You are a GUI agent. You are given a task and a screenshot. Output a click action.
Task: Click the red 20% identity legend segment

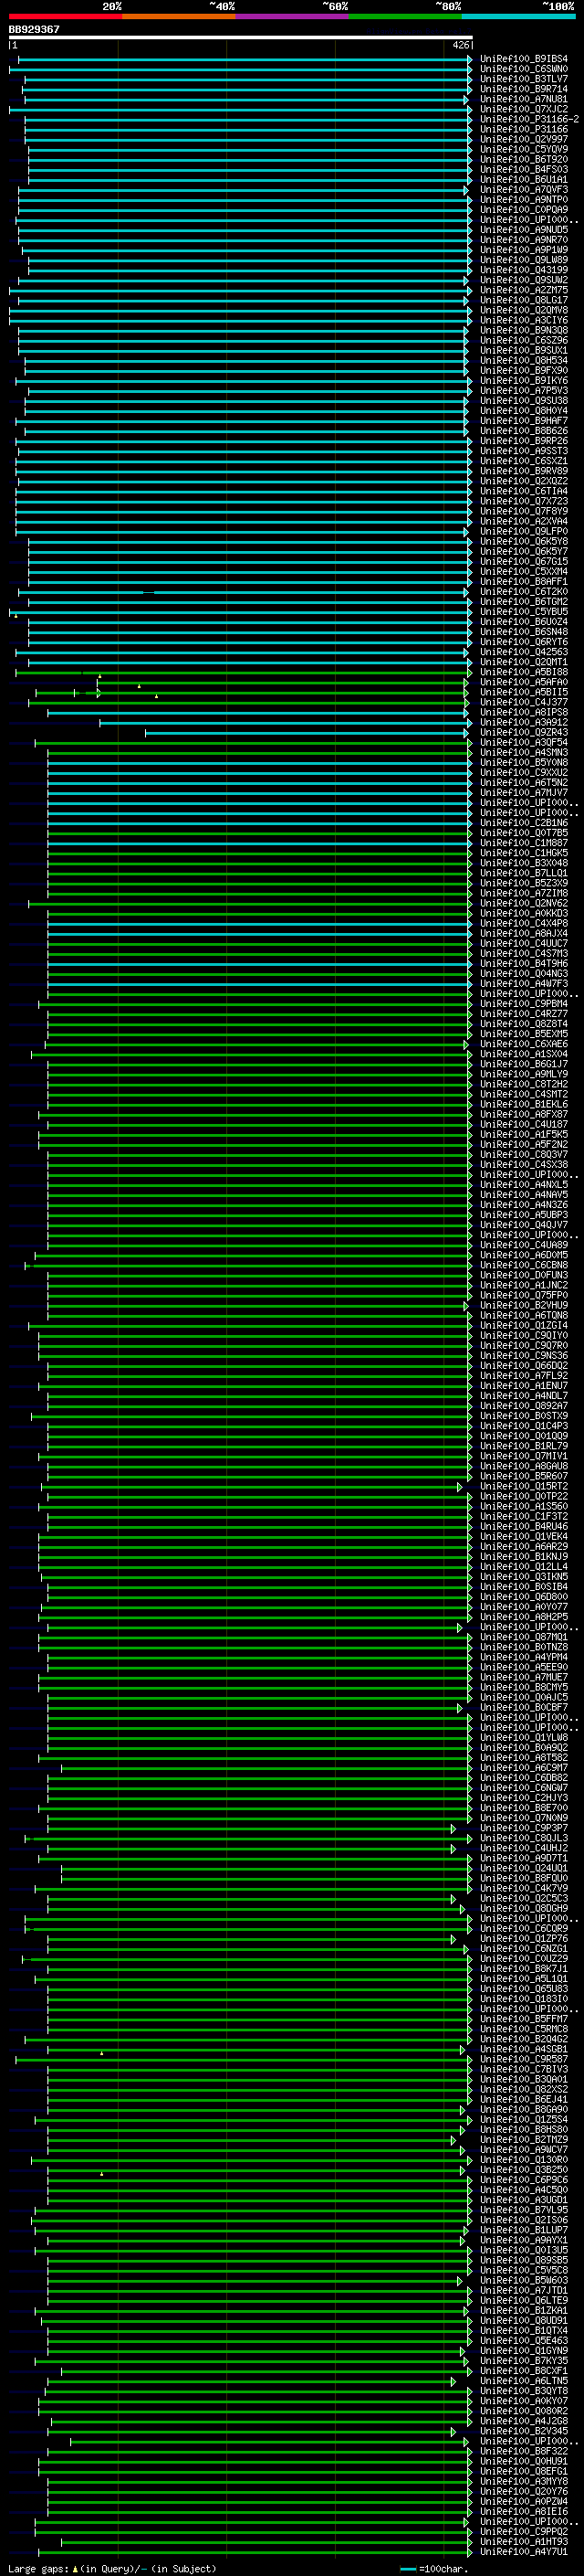65,16
